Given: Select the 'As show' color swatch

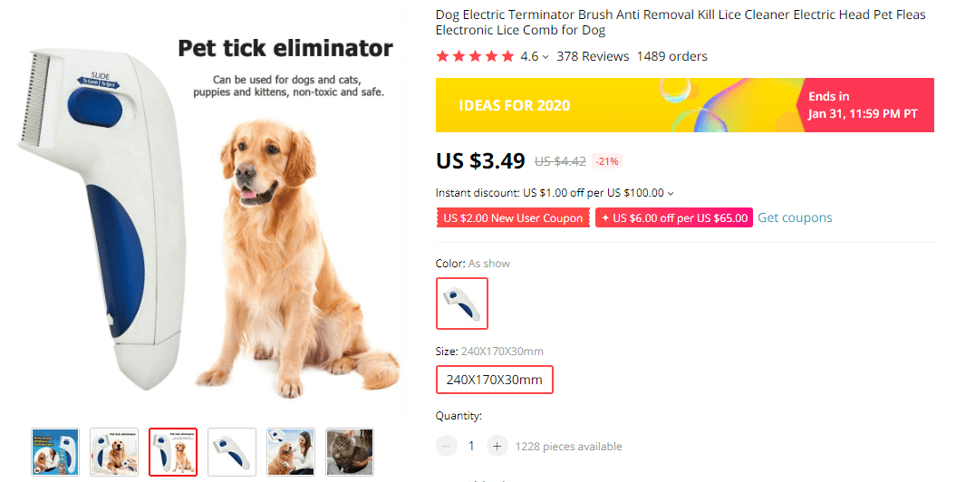Looking at the screenshot, I should (462, 304).
